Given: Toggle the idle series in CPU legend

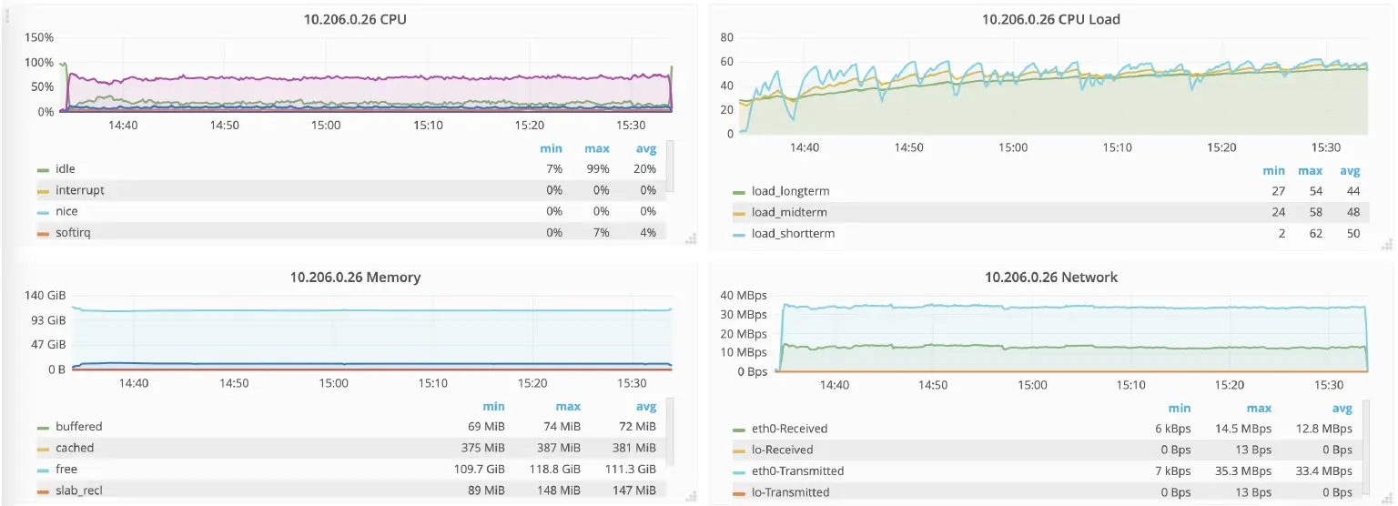Looking at the screenshot, I should [66, 169].
